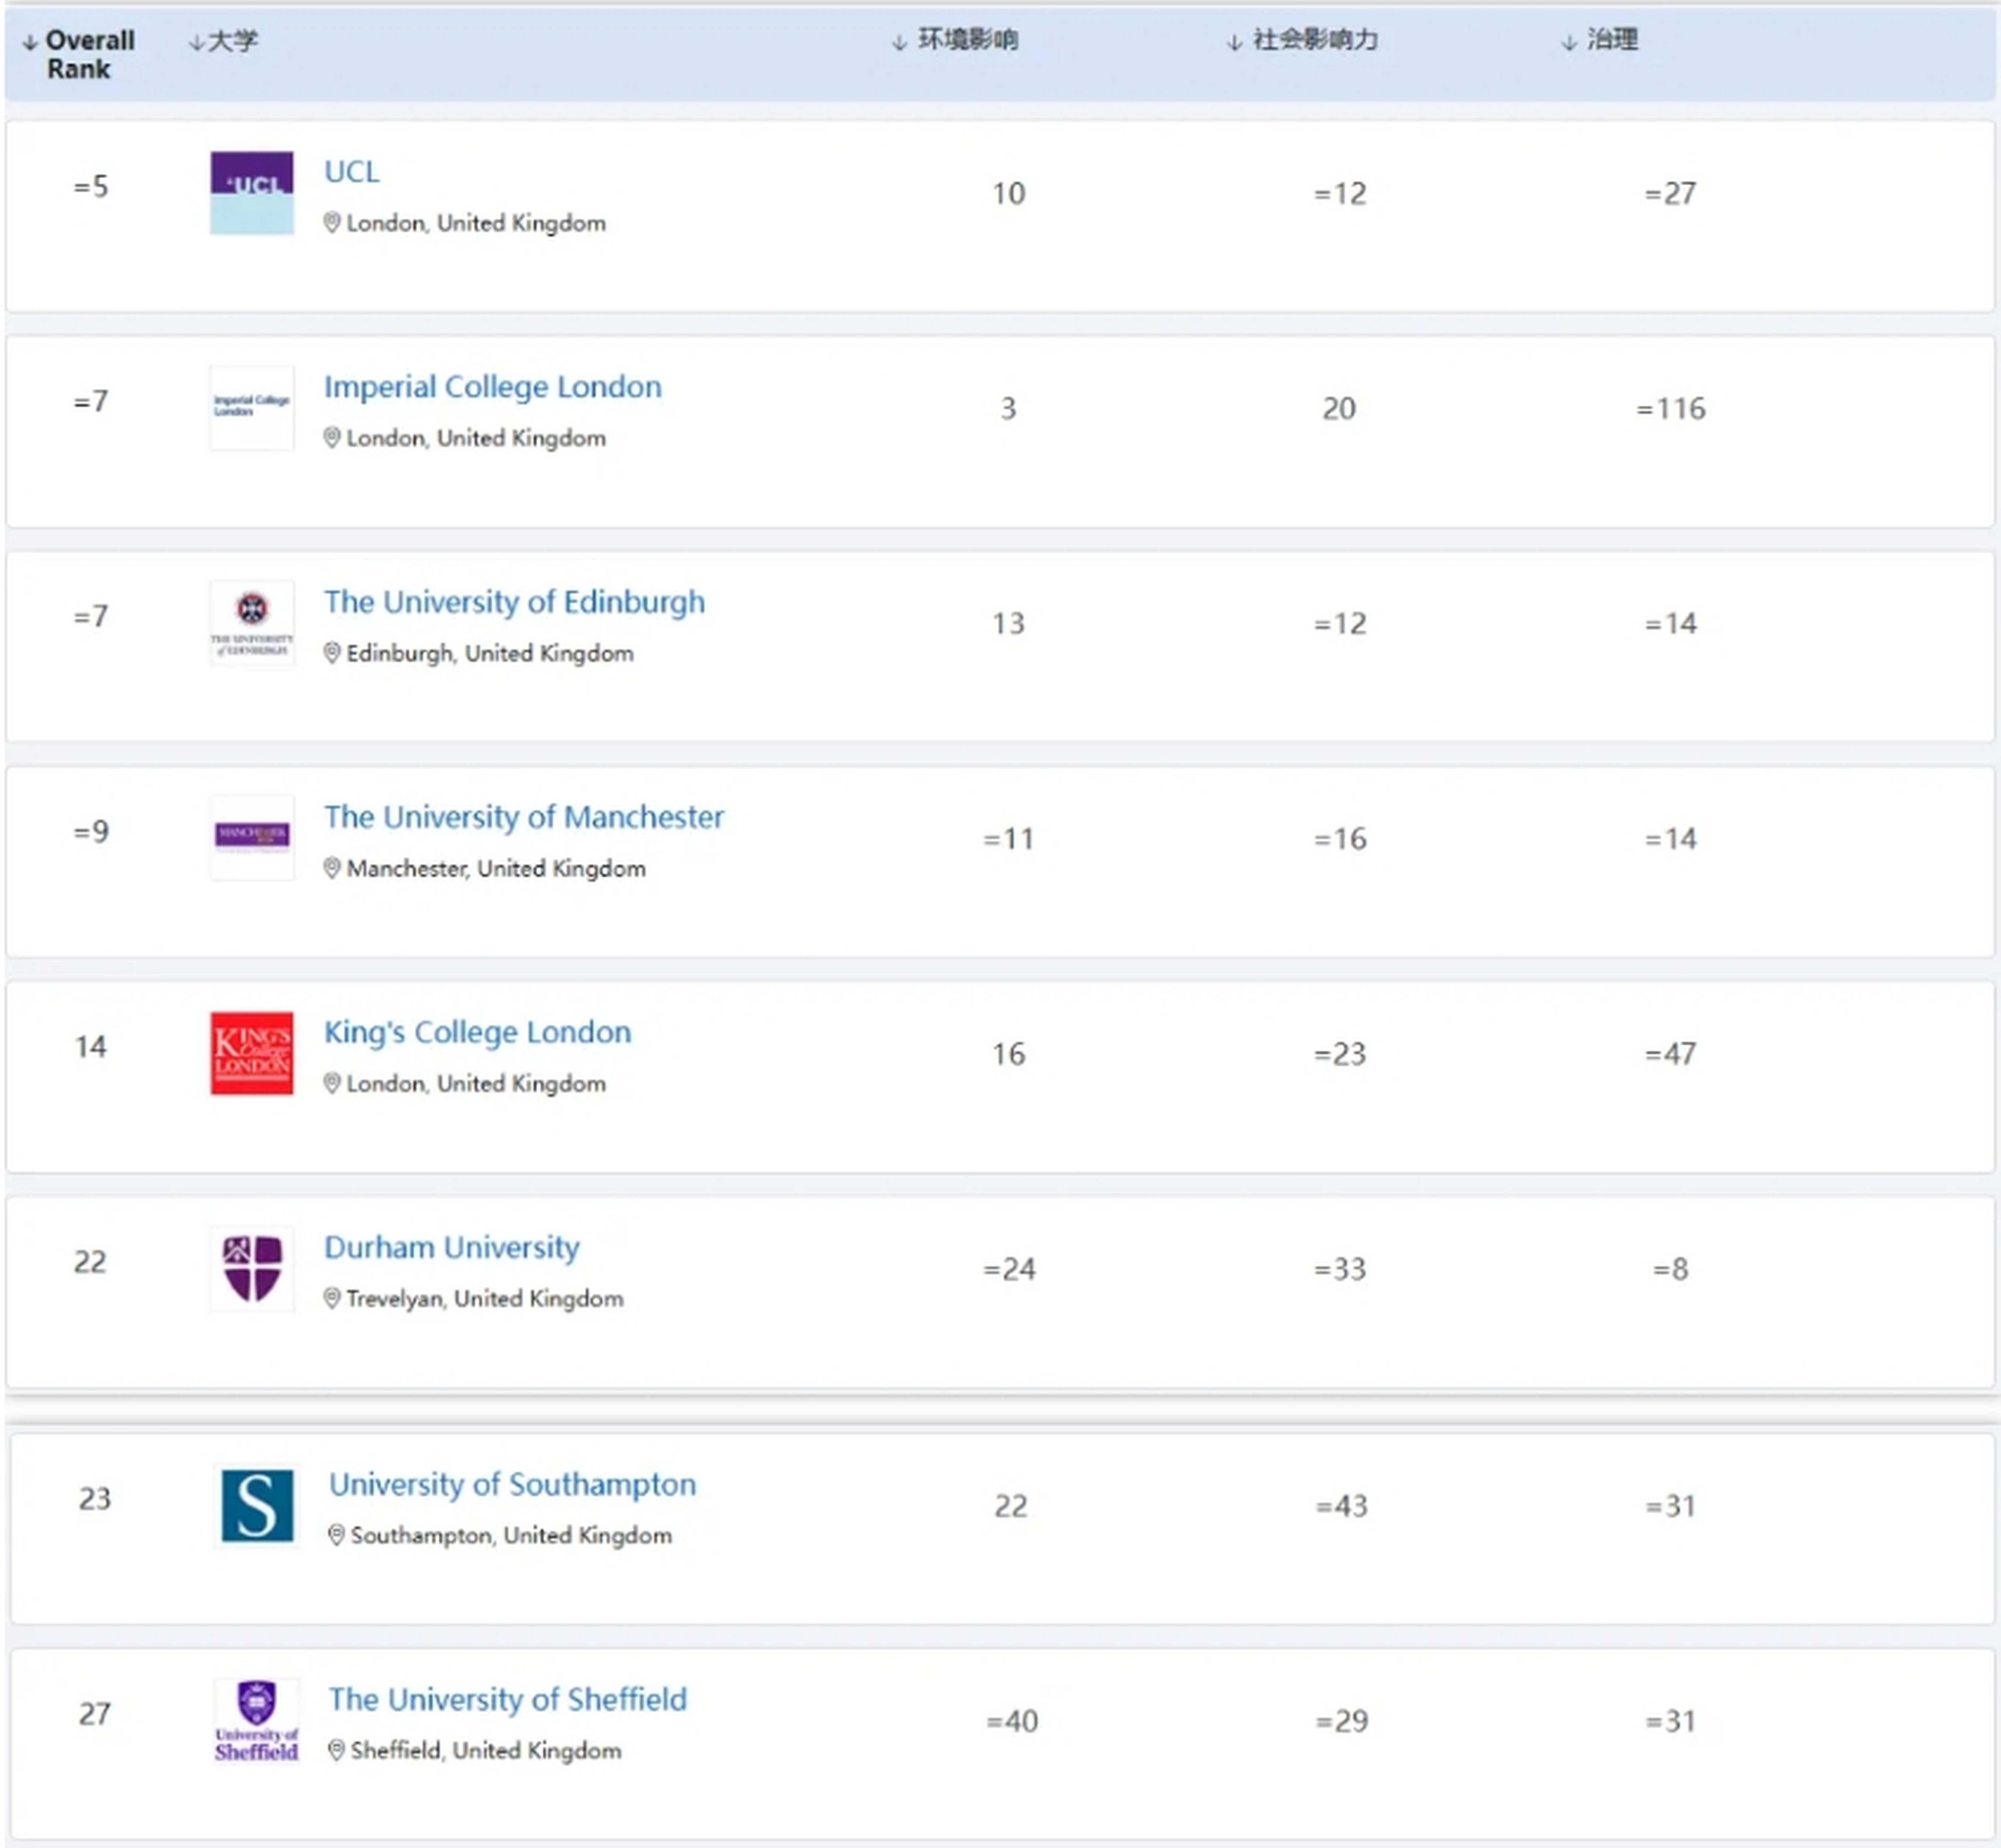Screen dimensions: 2001x1848
Task: Click location pin icon beside Trevelyan, United Kingdom
Action: (x=332, y=1298)
